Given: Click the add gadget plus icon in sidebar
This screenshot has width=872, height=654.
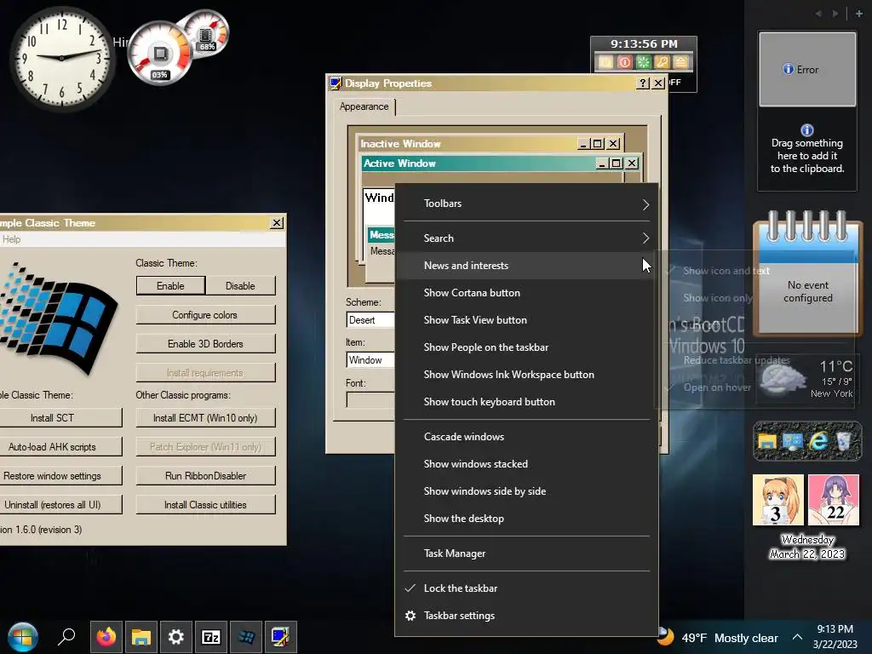Looking at the screenshot, I should [x=858, y=14].
